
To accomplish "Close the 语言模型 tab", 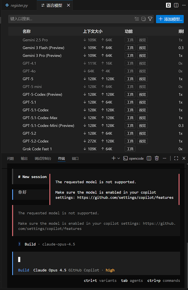I will [69, 5].
